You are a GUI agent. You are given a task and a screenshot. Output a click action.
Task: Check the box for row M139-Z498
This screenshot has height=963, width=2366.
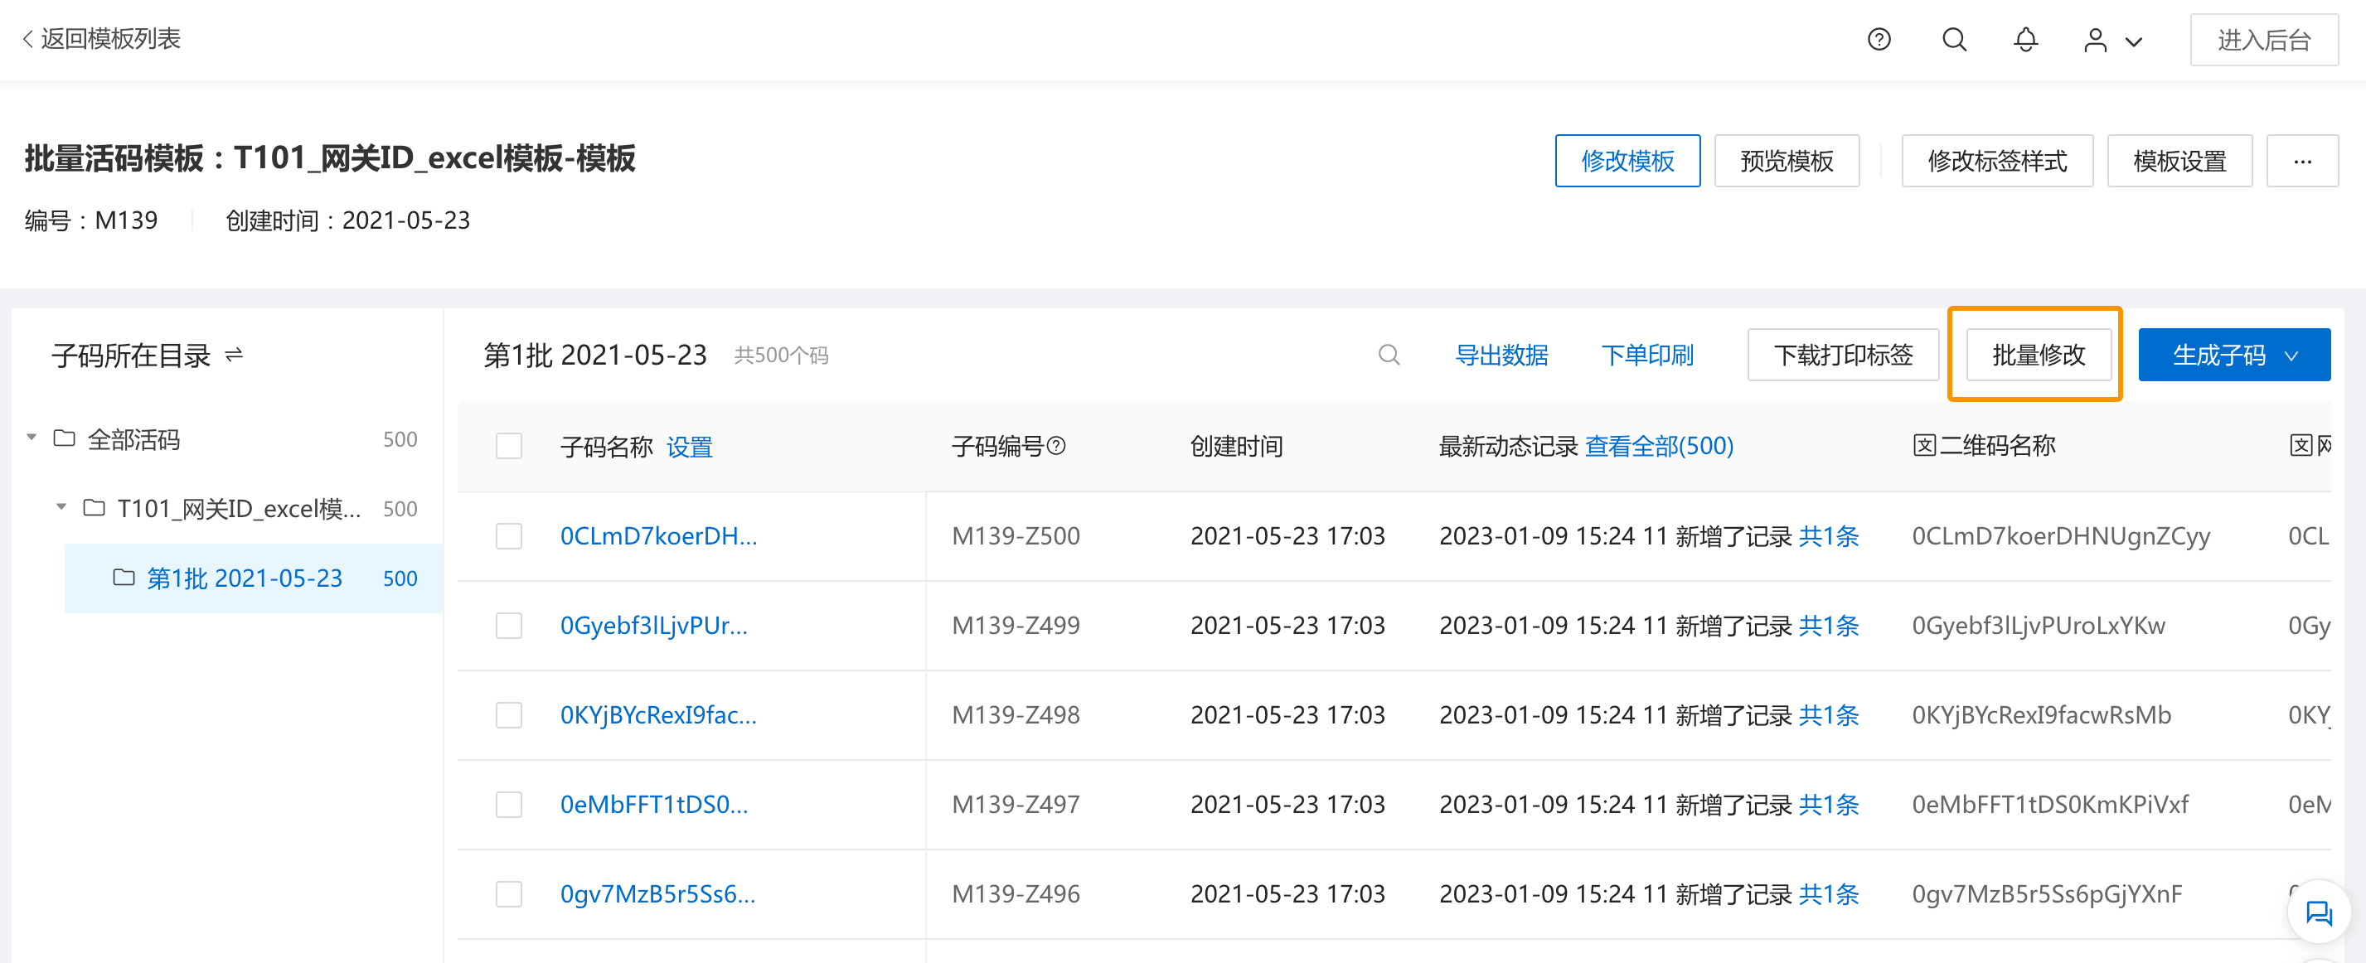[x=509, y=715]
